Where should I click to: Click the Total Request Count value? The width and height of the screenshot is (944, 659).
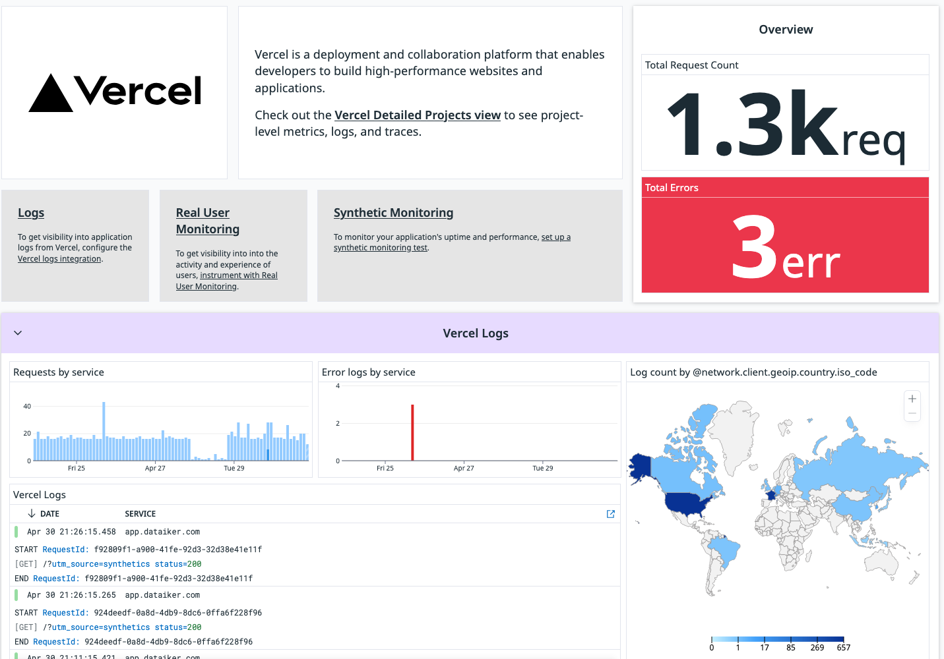tap(784, 124)
